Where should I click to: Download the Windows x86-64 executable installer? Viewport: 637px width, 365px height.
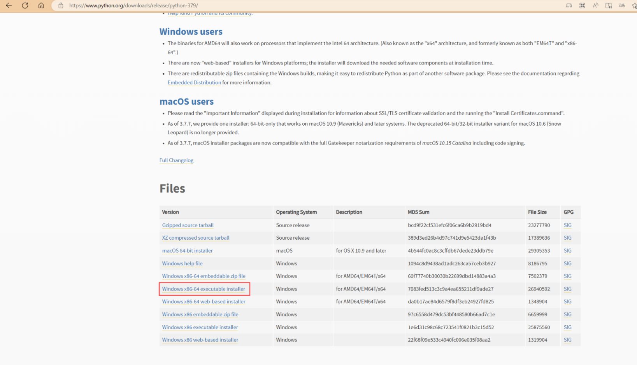click(x=204, y=289)
